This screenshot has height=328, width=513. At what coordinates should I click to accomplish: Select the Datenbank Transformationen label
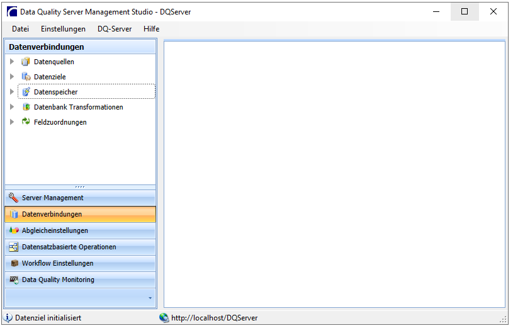coord(79,107)
